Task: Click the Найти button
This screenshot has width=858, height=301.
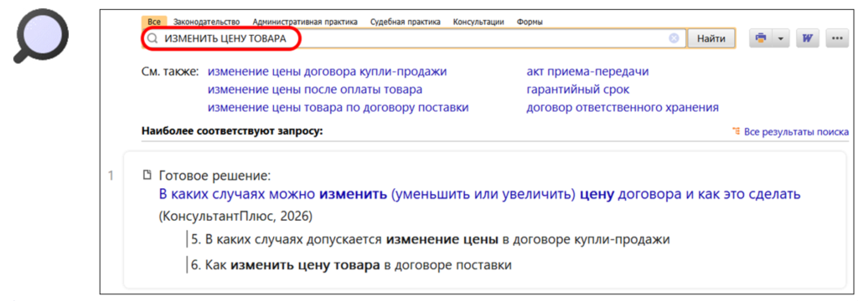Action: point(711,38)
